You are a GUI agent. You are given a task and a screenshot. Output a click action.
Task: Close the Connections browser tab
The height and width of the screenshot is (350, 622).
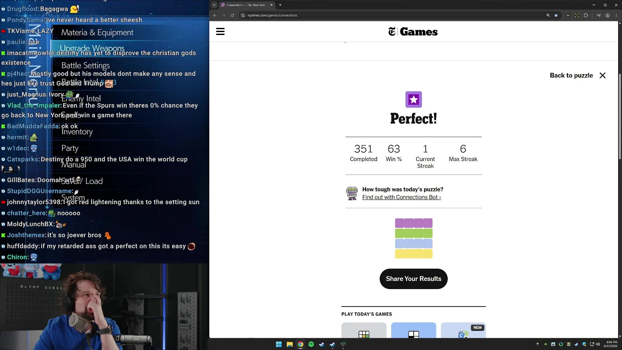coord(271,5)
